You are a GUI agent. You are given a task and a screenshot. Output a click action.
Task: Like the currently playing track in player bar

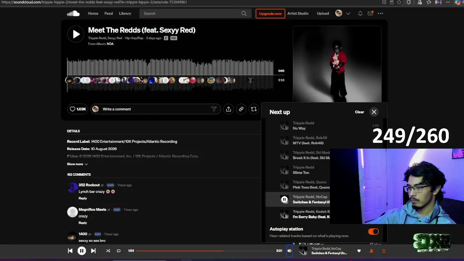tap(359, 251)
